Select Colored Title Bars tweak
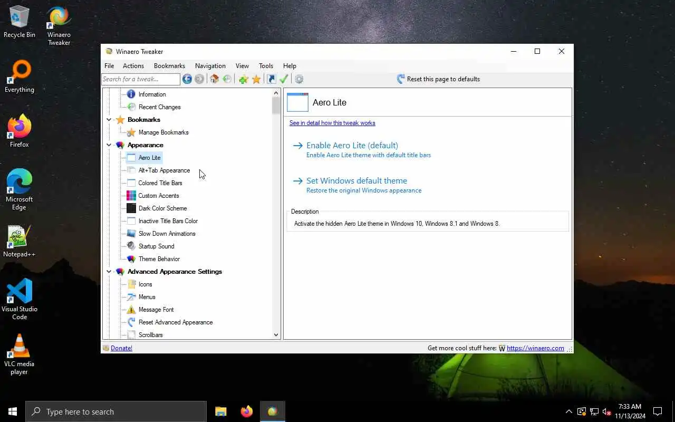The height and width of the screenshot is (422, 675). [x=160, y=183]
